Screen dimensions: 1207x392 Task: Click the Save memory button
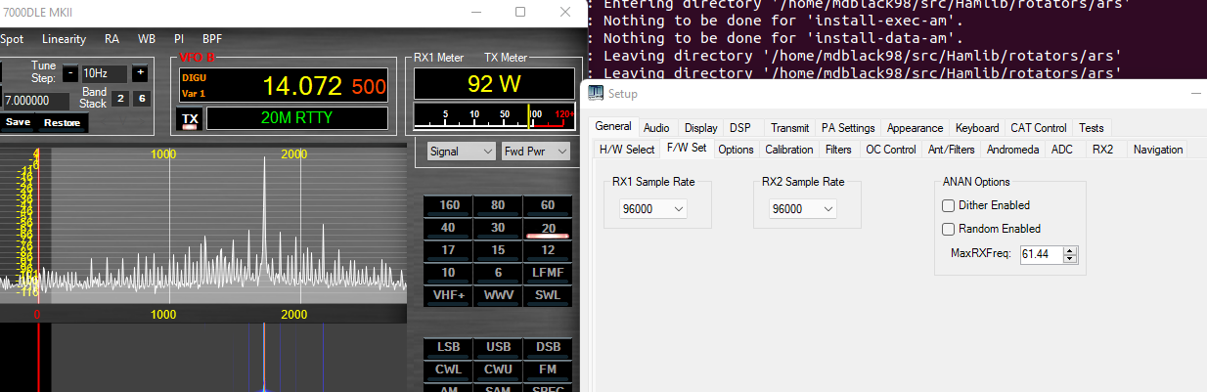(x=19, y=123)
